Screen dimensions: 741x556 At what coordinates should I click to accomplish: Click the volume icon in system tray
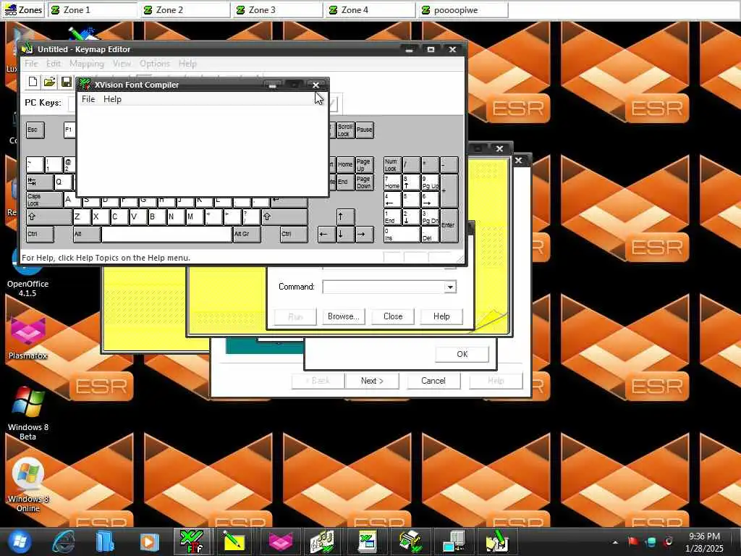[x=668, y=542]
